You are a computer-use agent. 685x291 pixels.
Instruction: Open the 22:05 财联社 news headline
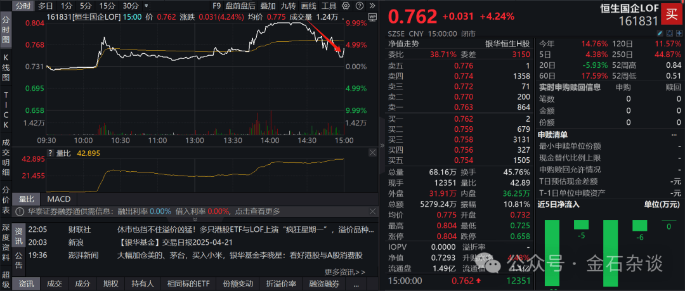point(246,230)
